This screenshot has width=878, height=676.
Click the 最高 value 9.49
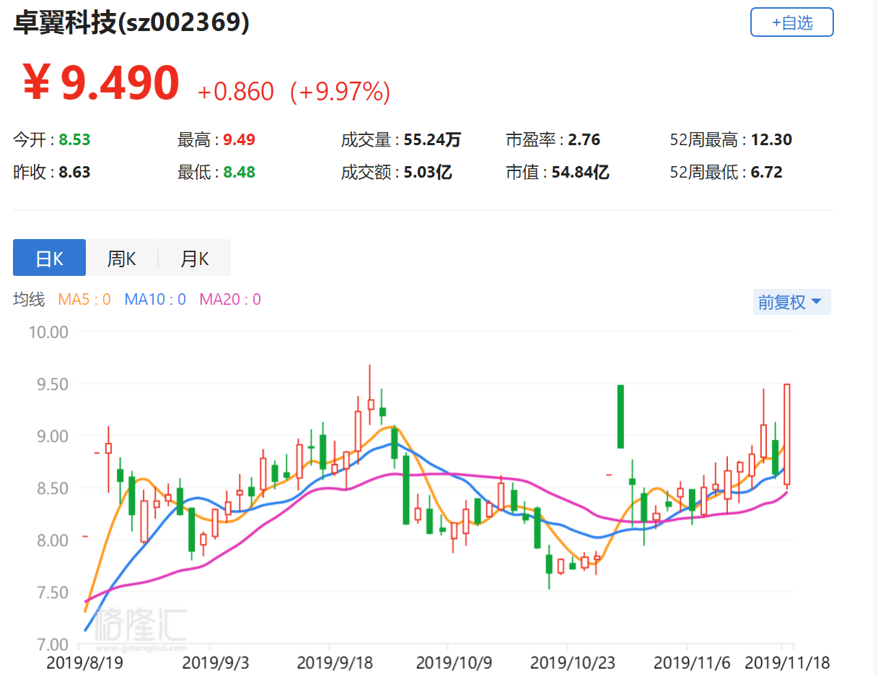point(239,140)
